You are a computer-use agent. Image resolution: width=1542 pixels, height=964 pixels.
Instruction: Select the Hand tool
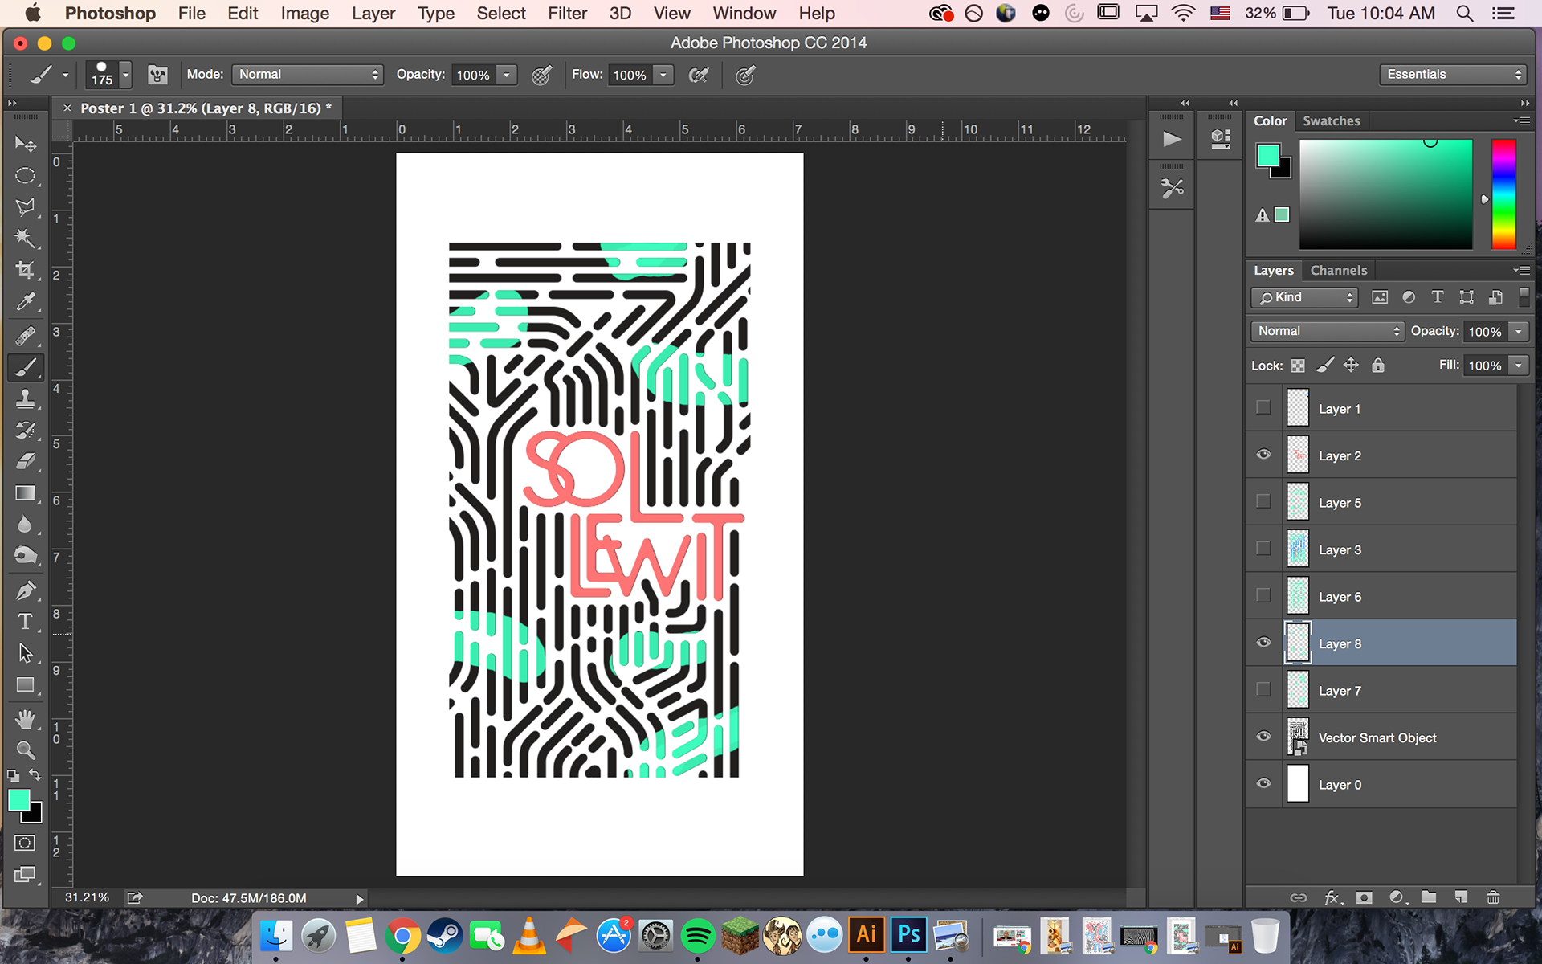pyautogui.click(x=25, y=718)
